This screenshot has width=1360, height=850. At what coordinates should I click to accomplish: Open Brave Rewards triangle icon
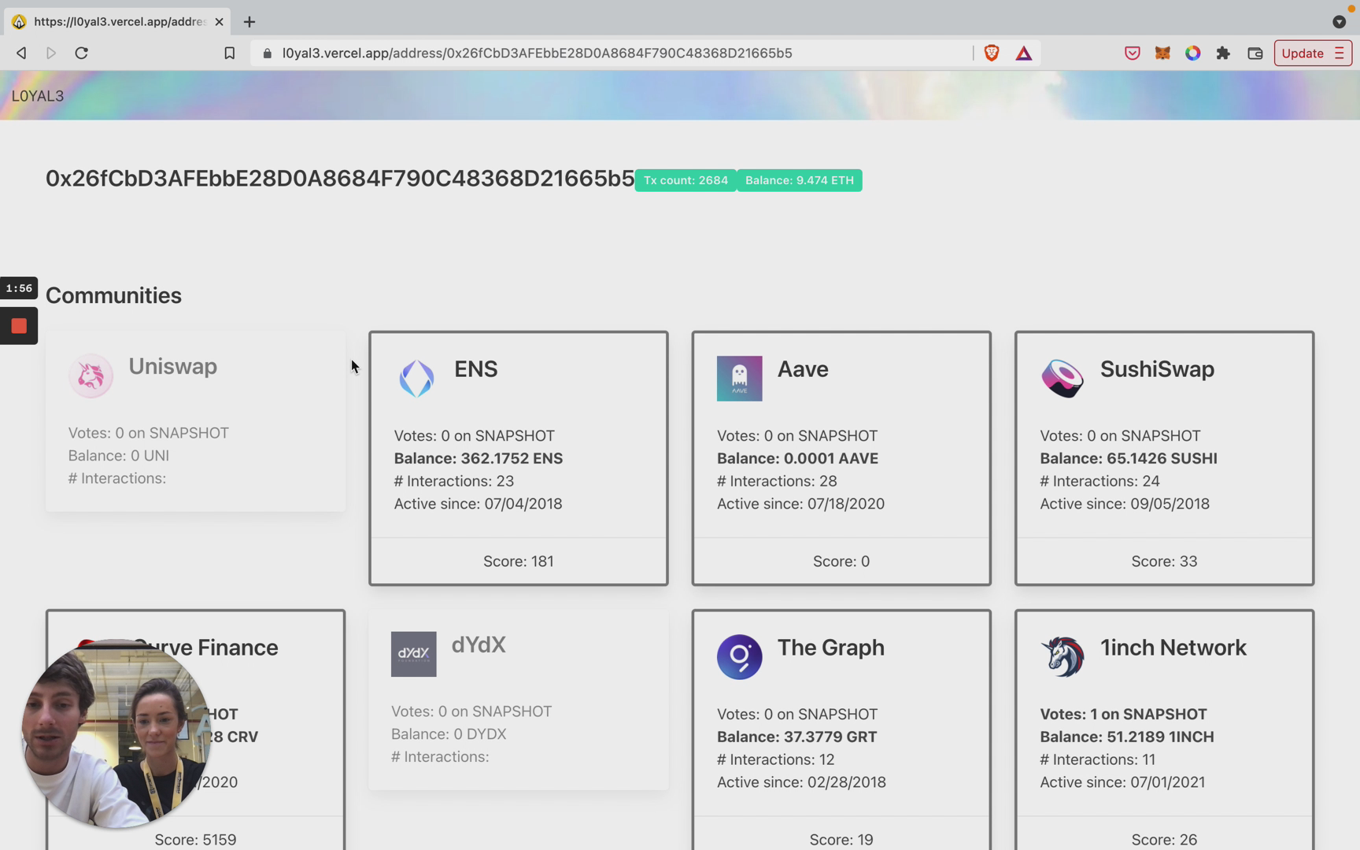click(1023, 54)
